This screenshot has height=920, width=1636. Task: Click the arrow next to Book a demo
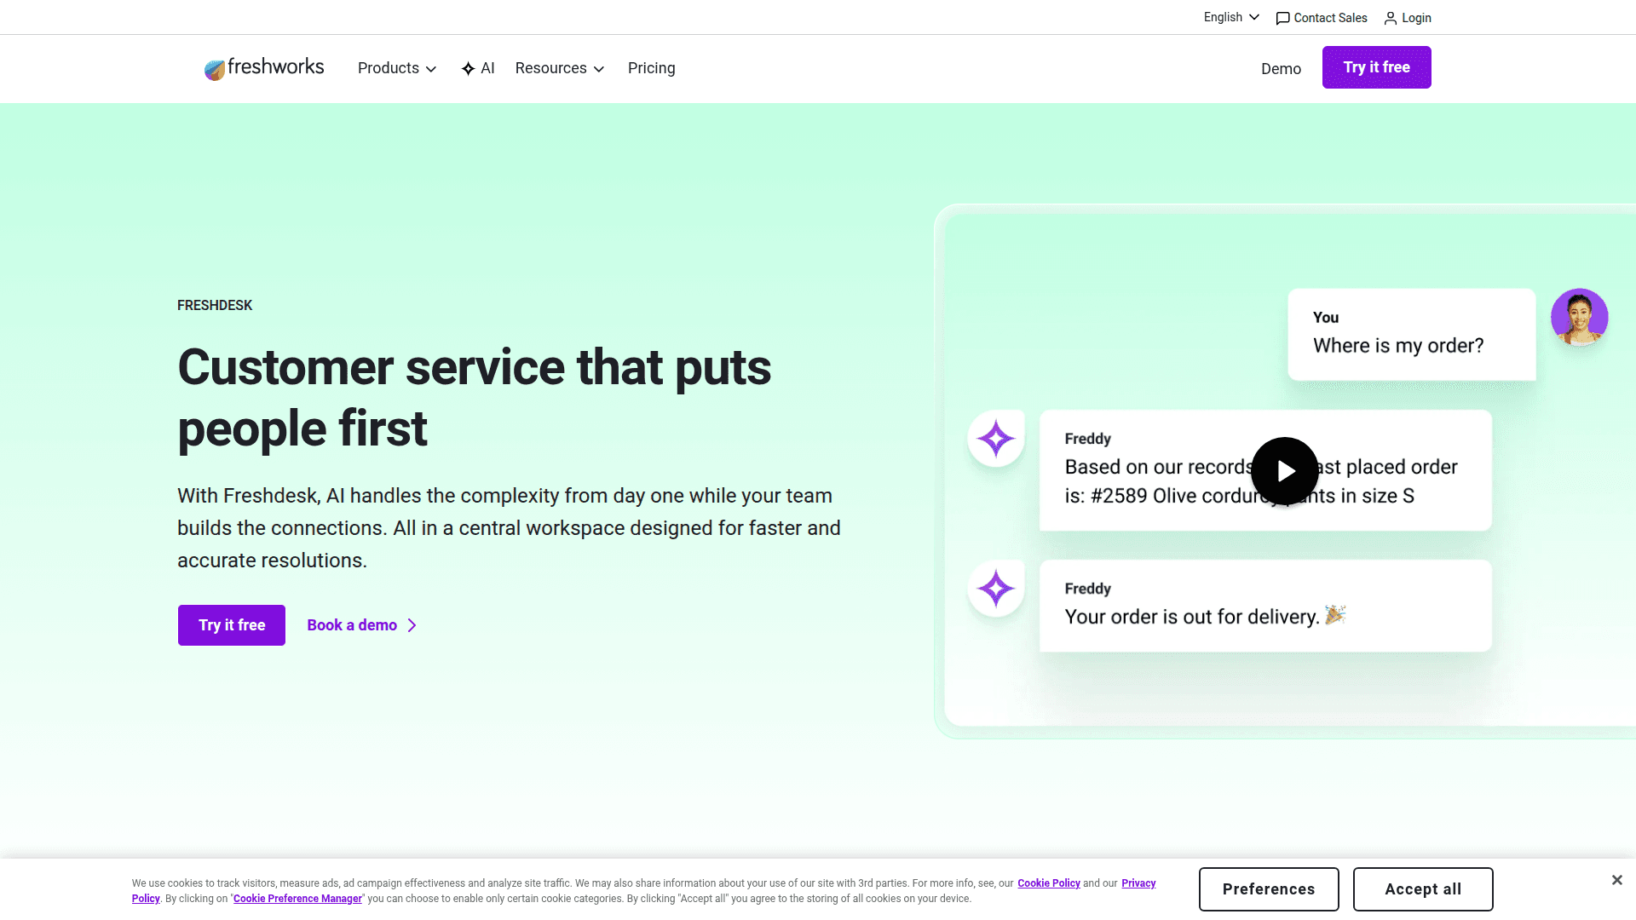[412, 625]
